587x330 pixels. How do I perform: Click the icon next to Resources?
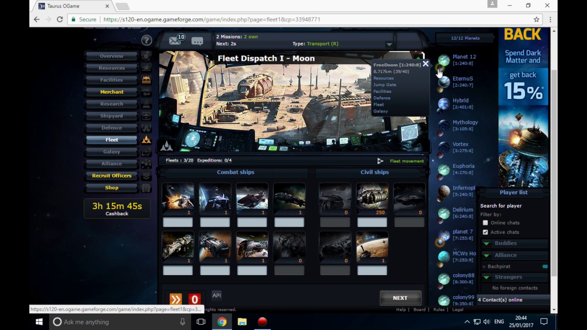point(146,68)
